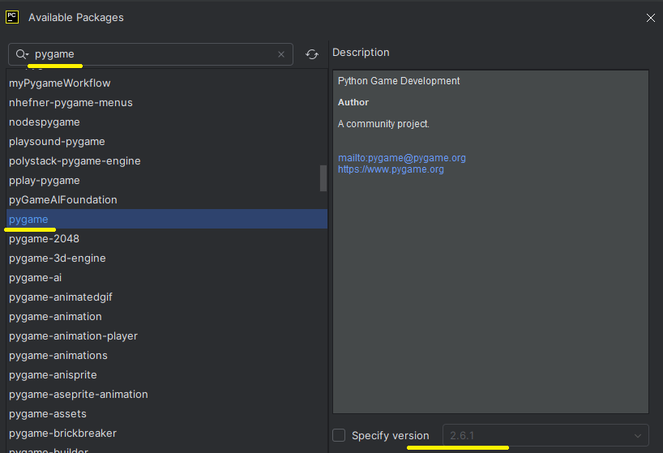This screenshot has width=663, height=453.
Task: Reload the available packages list
Action: [x=312, y=54]
